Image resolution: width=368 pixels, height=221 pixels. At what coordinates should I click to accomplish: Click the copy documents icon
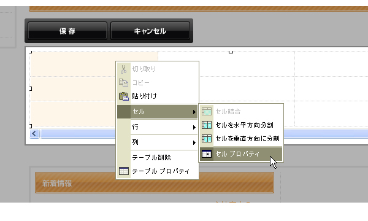pyautogui.click(x=123, y=82)
